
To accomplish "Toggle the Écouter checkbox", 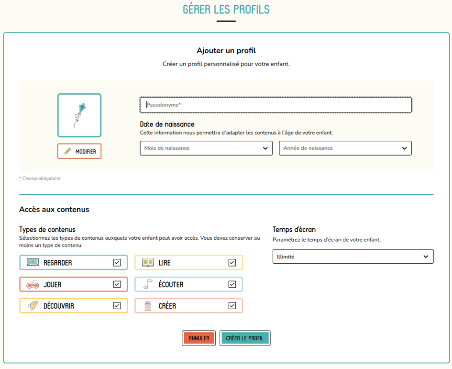I will coord(232,284).
